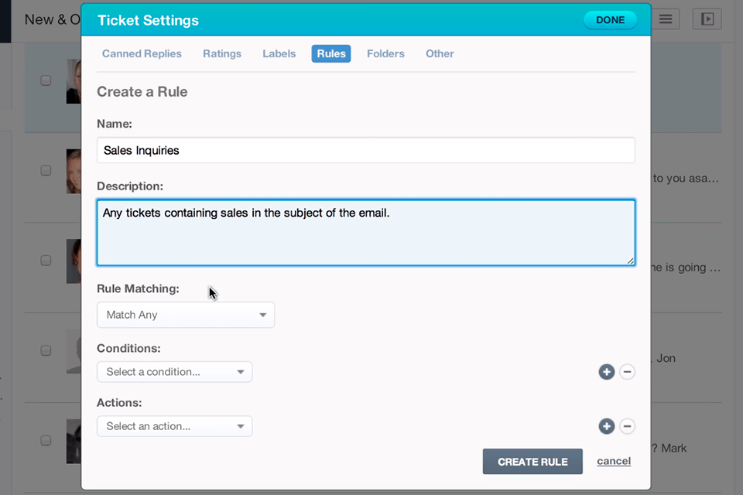Screen dimensions: 743x495
Task: Click the slide-out panel icon top right
Action: pyautogui.click(x=706, y=19)
